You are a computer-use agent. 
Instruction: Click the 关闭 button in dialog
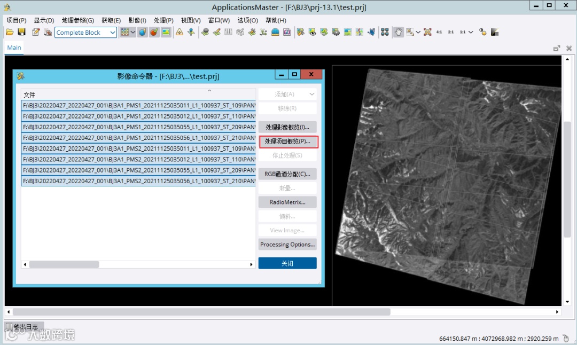pos(287,263)
